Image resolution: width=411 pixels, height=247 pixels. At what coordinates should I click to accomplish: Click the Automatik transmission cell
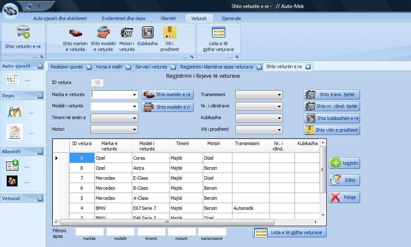251,208
